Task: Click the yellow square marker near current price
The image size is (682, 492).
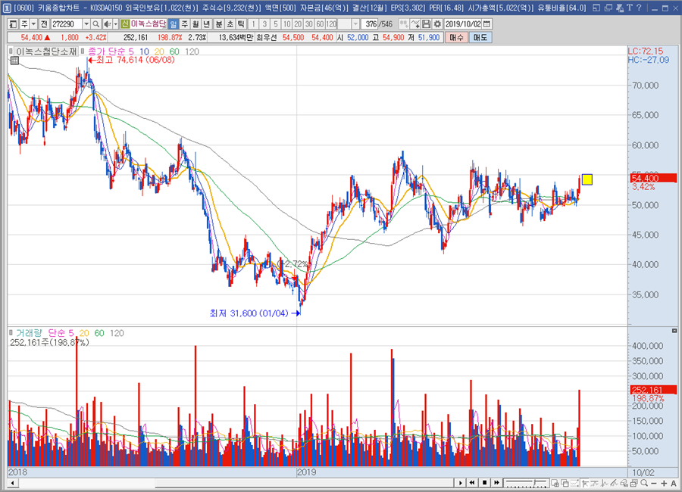Action: click(587, 179)
